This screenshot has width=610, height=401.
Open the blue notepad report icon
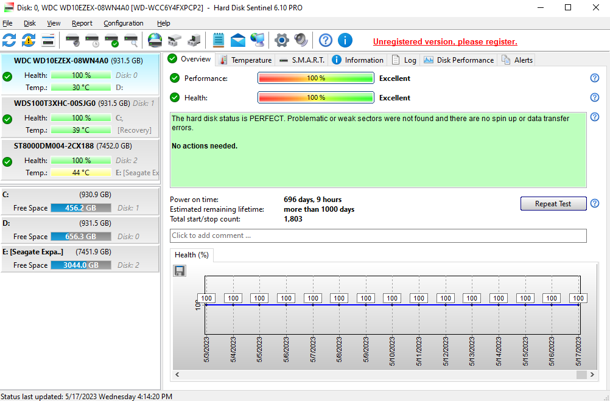point(219,40)
